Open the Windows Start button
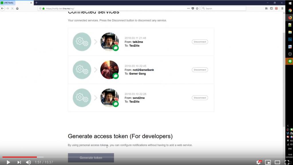This screenshot has width=293, height=165. click(x=290, y=3)
